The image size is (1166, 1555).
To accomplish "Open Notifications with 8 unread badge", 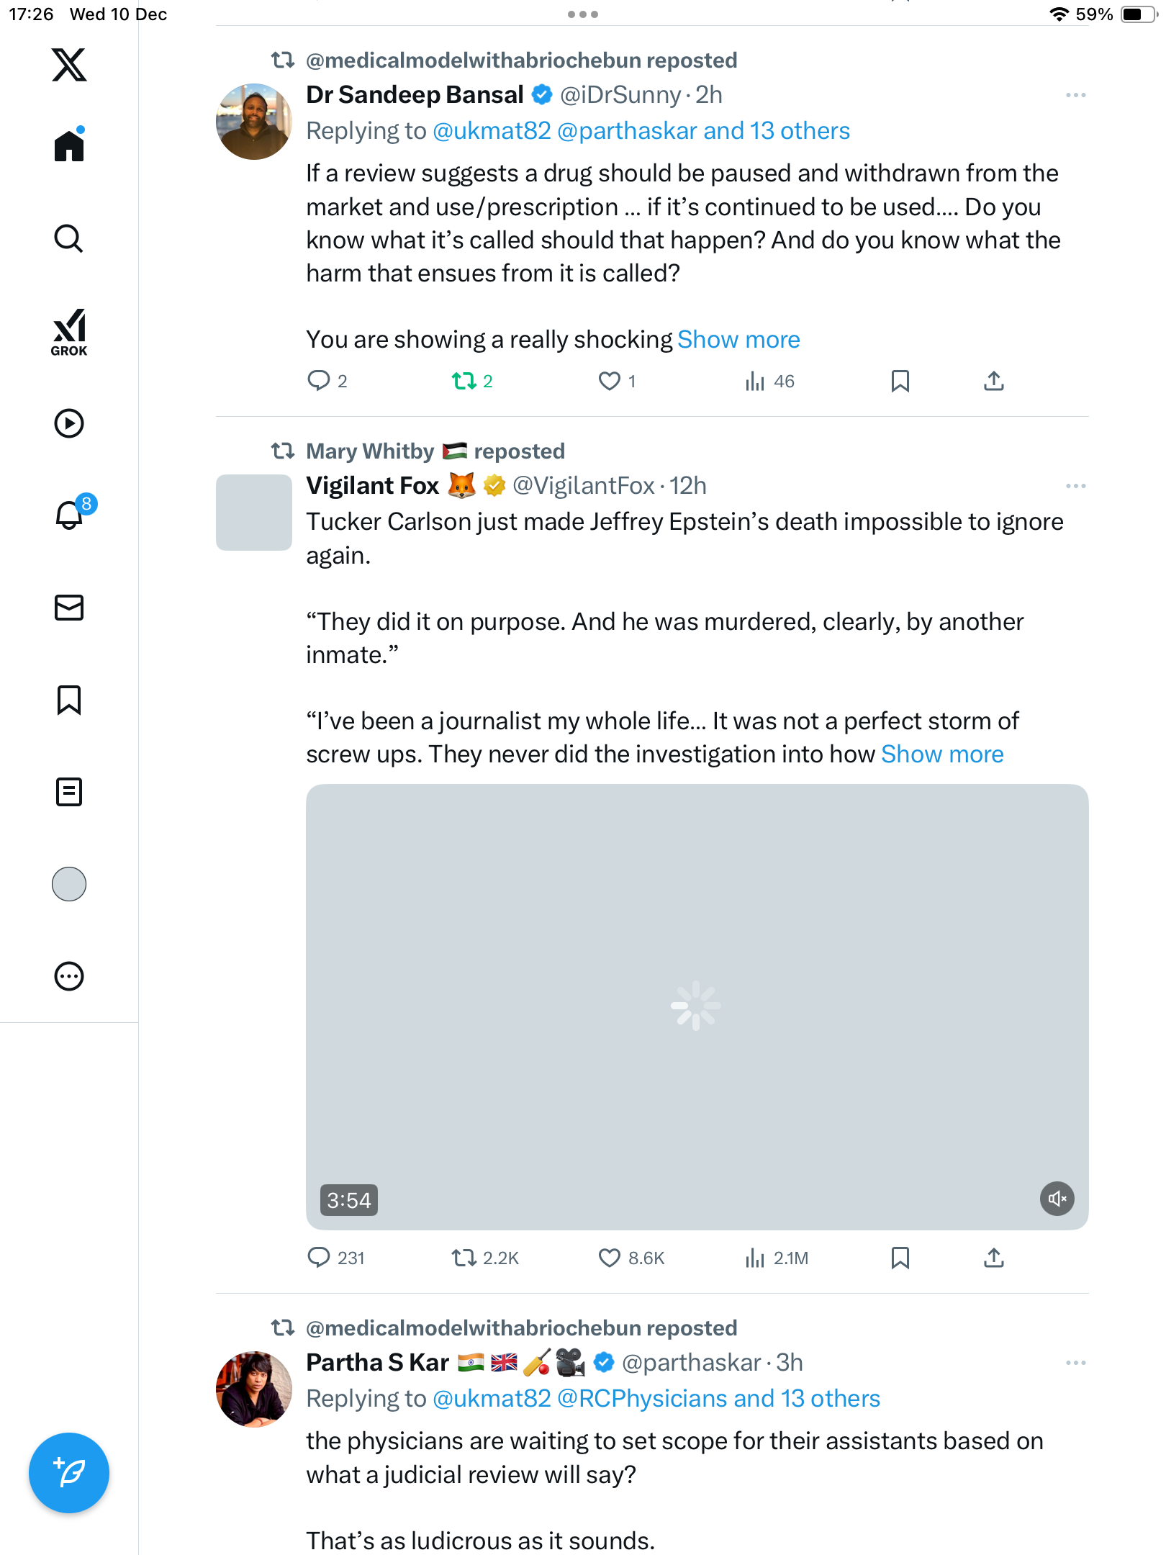I will tap(69, 515).
